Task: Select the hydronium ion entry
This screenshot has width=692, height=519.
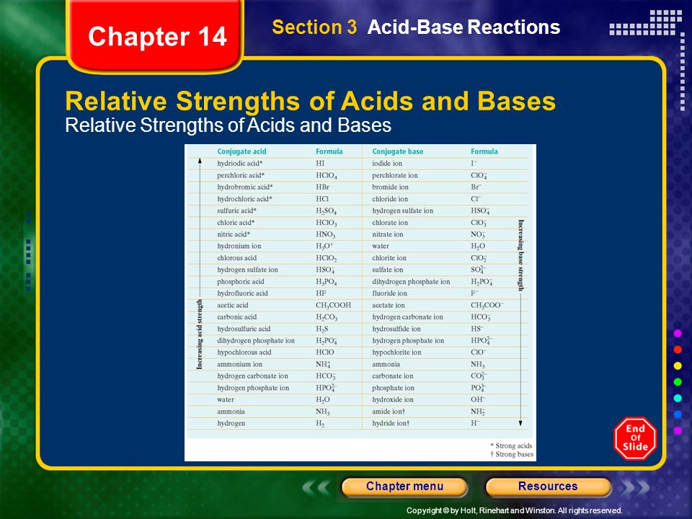Action: click(x=239, y=247)
